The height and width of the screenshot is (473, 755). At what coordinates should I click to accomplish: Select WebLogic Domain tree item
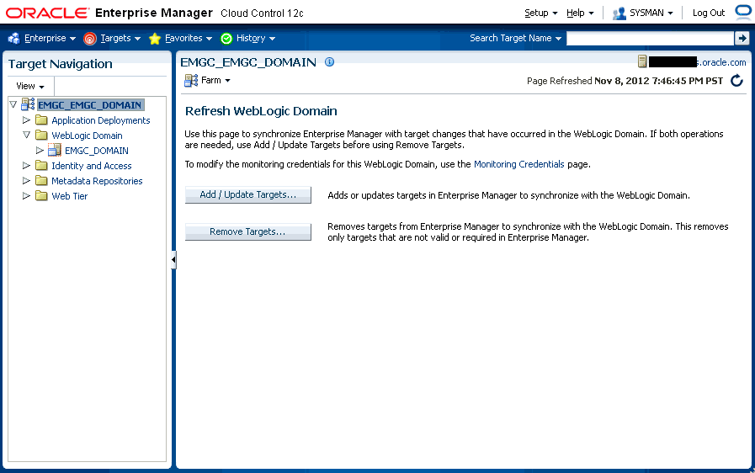tap(87, 136)
